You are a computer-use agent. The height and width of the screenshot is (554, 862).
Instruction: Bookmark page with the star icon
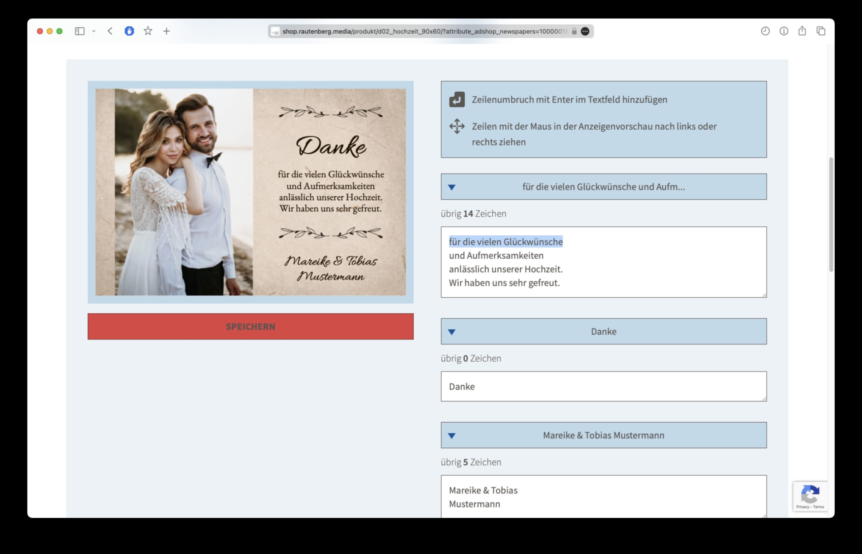[148, 31]
